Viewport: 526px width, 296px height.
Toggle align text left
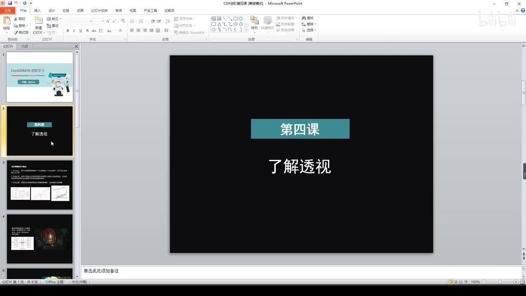132,31
